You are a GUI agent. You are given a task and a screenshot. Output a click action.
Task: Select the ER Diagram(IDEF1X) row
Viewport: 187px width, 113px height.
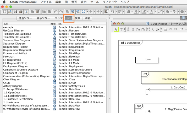(16, 63)
